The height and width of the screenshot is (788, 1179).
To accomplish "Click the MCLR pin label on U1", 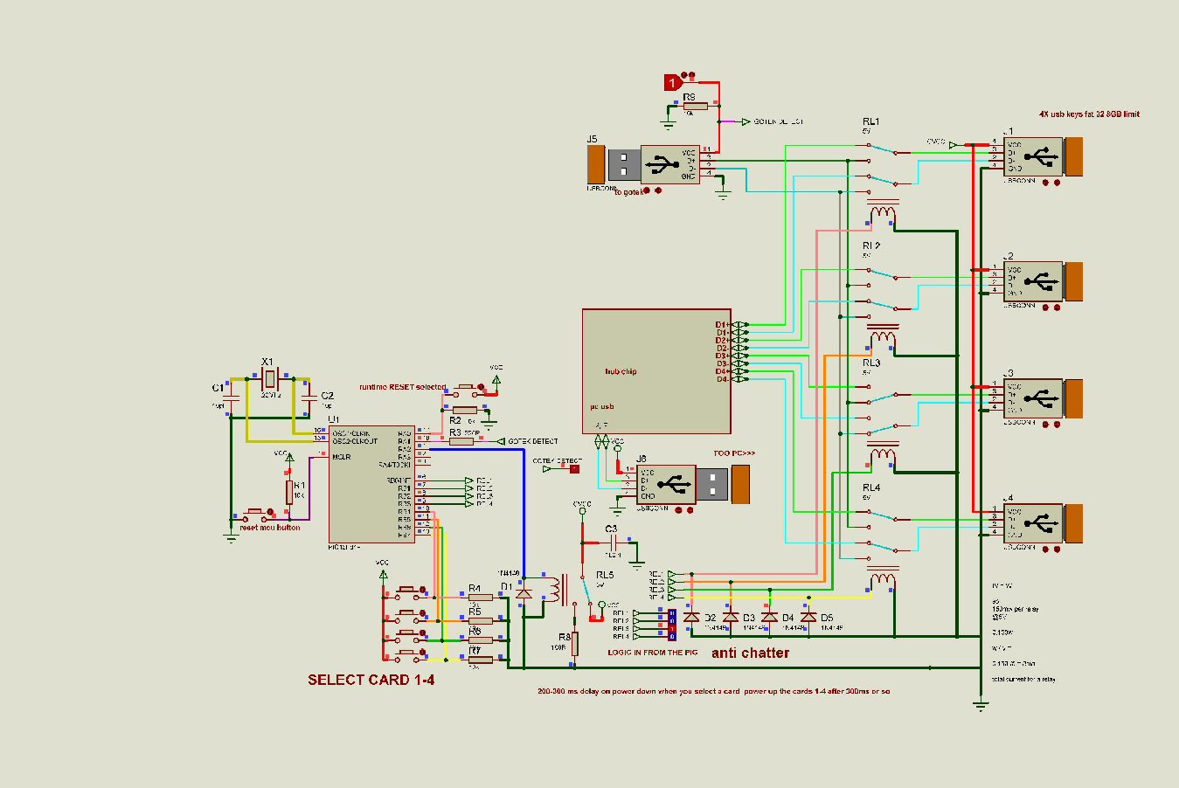I will pyautogui.click(x=341, y=457).
